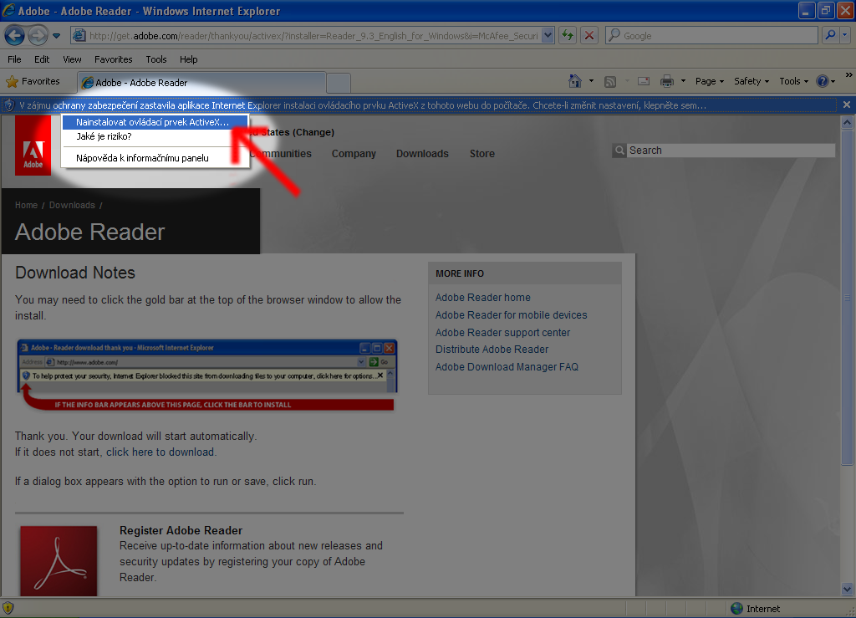Open the Tools menu in the menu bar

(156, 59)
